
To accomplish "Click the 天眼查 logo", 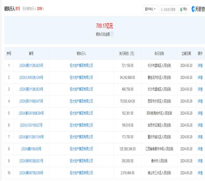I will point(198,9).
